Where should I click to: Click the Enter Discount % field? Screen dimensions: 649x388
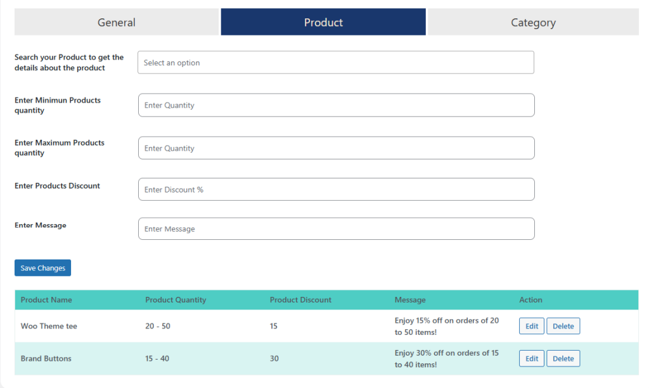coord(336,189)
